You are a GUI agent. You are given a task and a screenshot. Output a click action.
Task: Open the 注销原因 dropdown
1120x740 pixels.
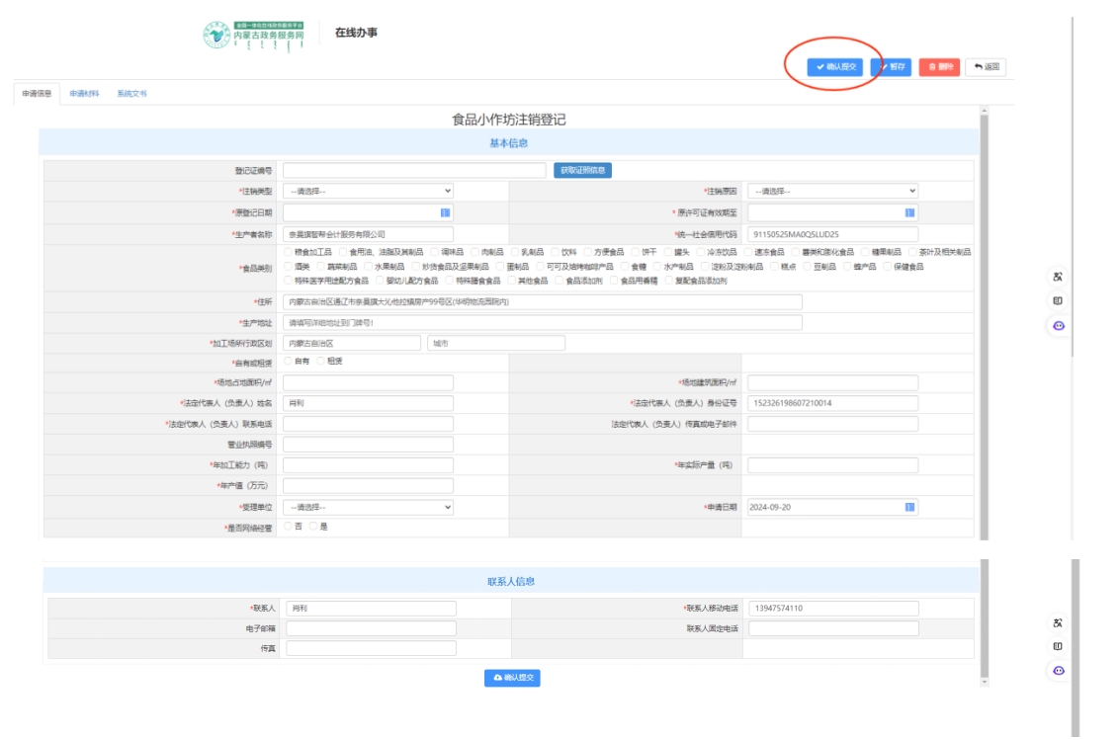[x=832, y=191]
